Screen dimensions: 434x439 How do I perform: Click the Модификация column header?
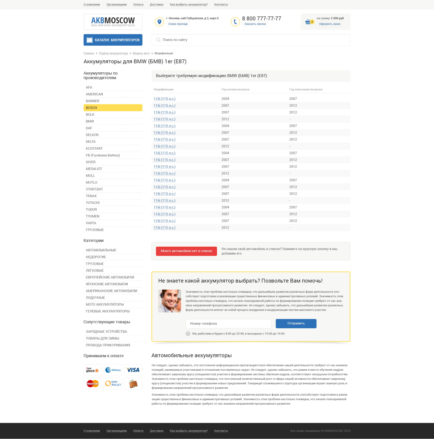click(163, 89)
